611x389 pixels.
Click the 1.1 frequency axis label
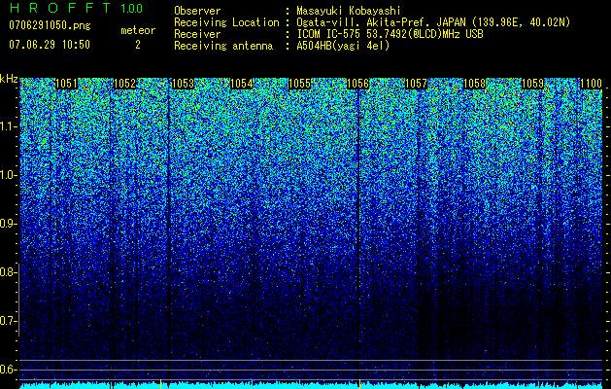7,126
